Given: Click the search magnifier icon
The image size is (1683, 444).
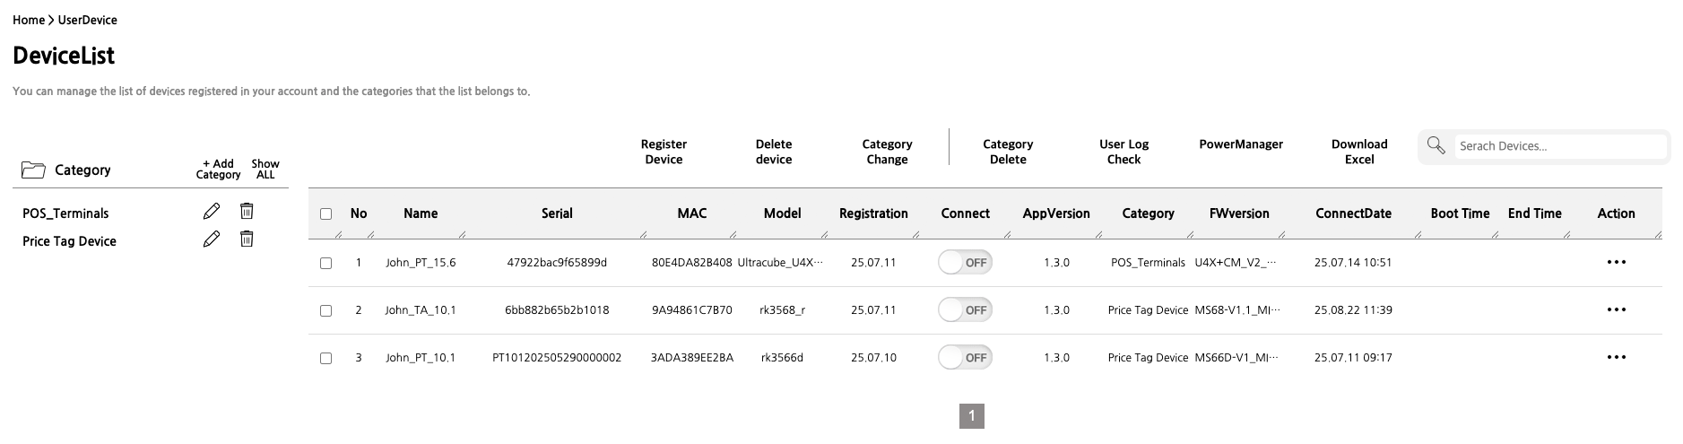Looking at the screenshot, I should click(1436, 145).
